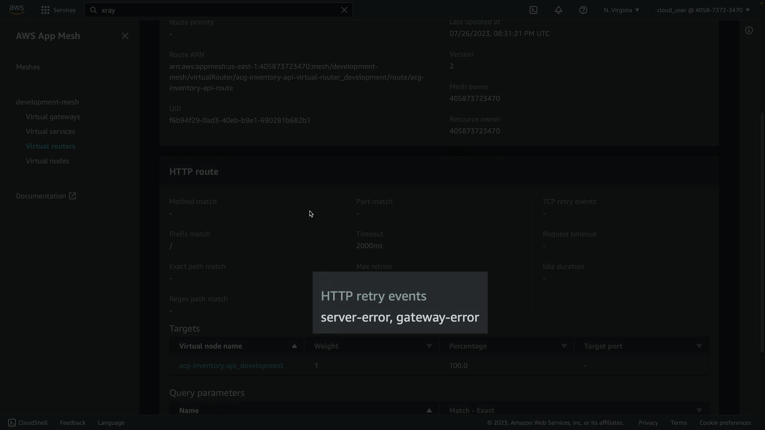Open the Services grid menu
765x430 pixels.
[x=58, y=10]
